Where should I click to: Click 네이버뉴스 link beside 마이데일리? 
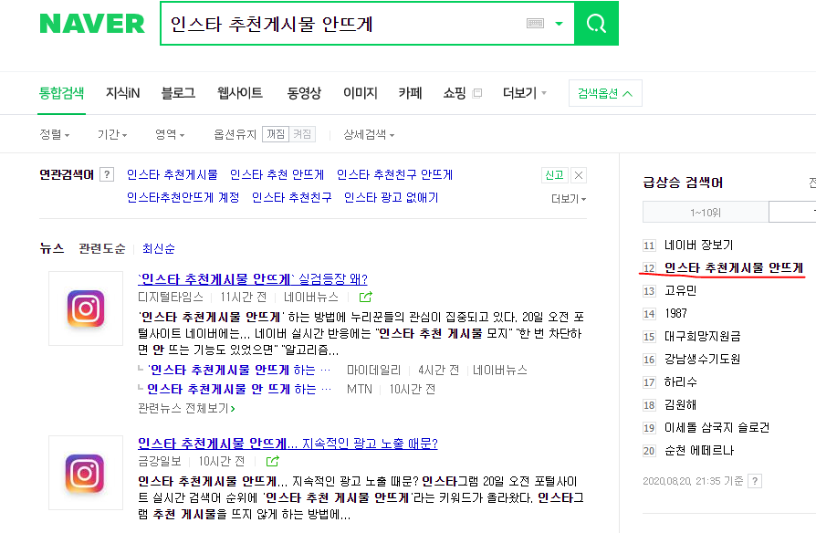coord(500,370)
